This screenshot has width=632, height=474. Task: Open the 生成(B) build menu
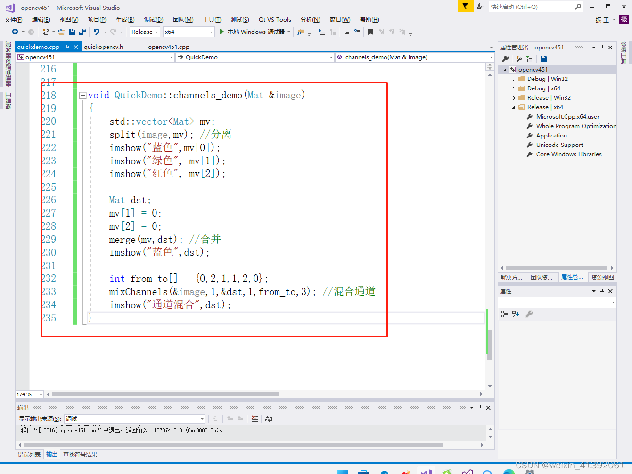point(125,19)
